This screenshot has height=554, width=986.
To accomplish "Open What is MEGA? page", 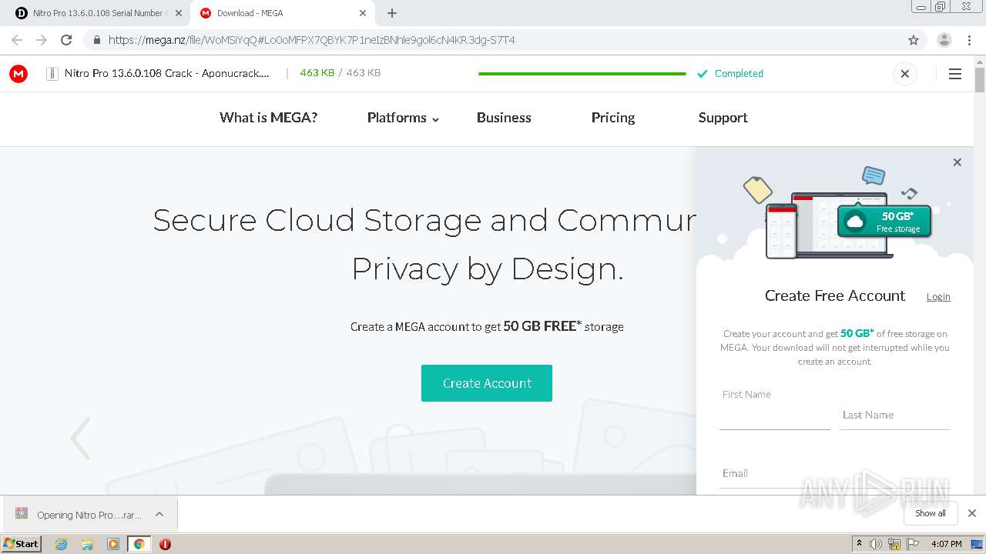I will [x=268, y=118].
